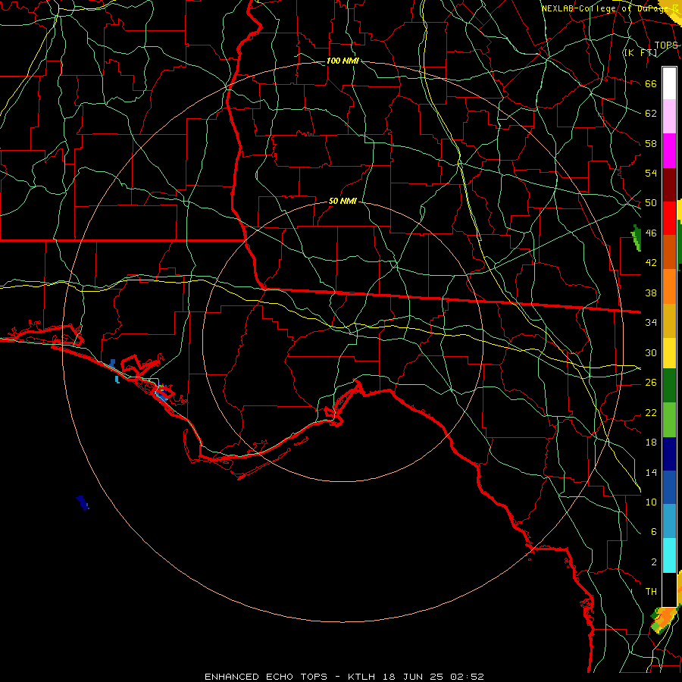682x682 pixels.
Task: Click the legend value '34'
Action: (651, 323)
